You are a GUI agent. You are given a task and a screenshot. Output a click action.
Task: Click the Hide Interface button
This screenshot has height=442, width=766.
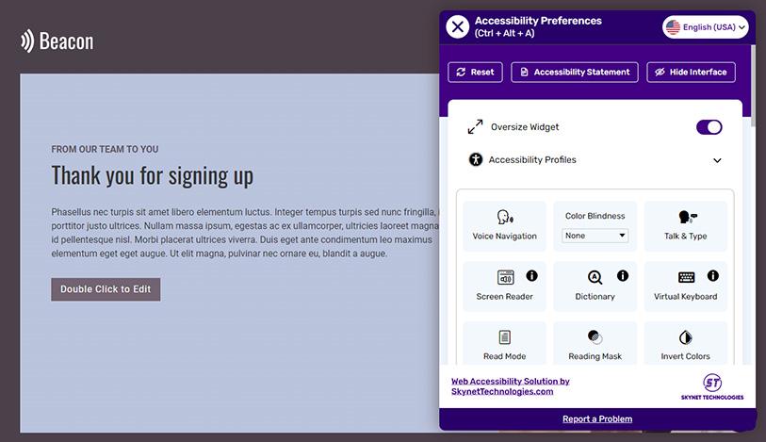691,73
